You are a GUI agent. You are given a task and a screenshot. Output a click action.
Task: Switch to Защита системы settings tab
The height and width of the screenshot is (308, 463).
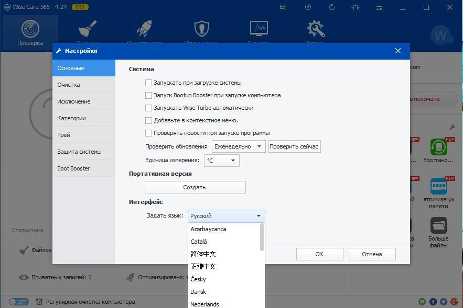84,152
